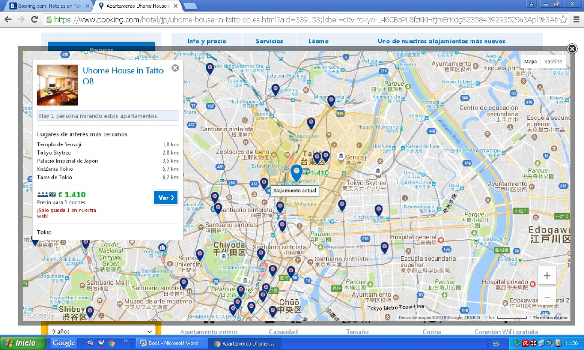The width and height of the screenshot is (584, 350).
Task: Click the Hospital general marker icon
Action: 441,240
